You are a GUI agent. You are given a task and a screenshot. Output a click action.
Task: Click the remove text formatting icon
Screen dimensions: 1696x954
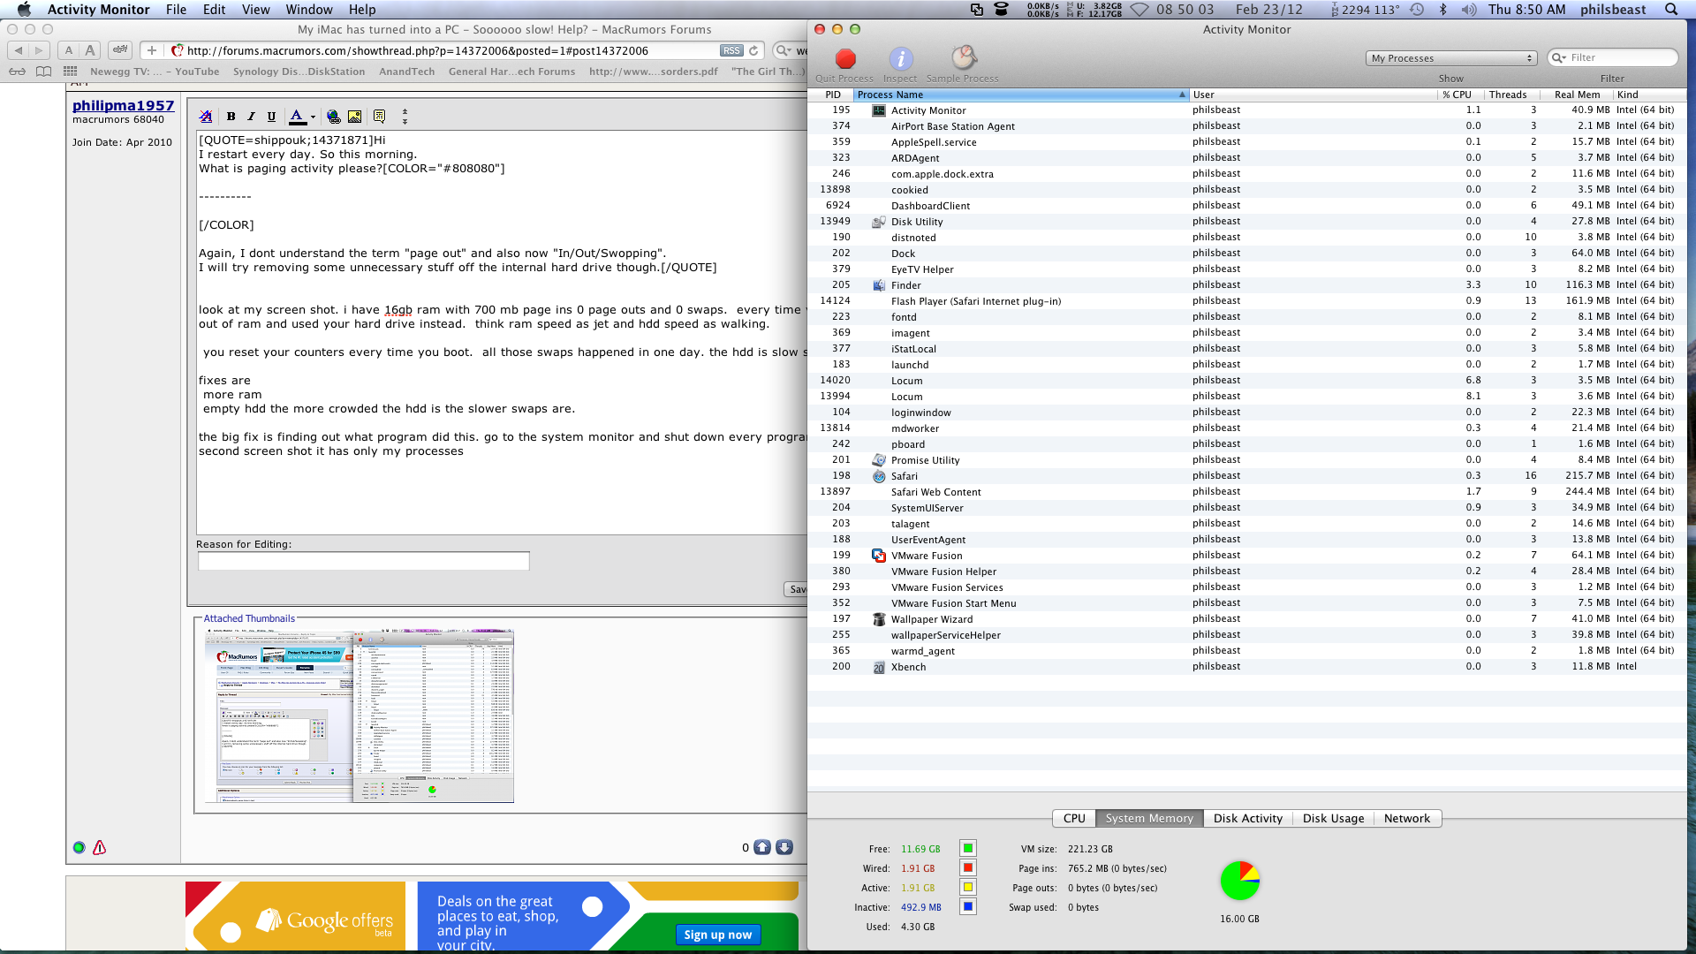point(206,117)
